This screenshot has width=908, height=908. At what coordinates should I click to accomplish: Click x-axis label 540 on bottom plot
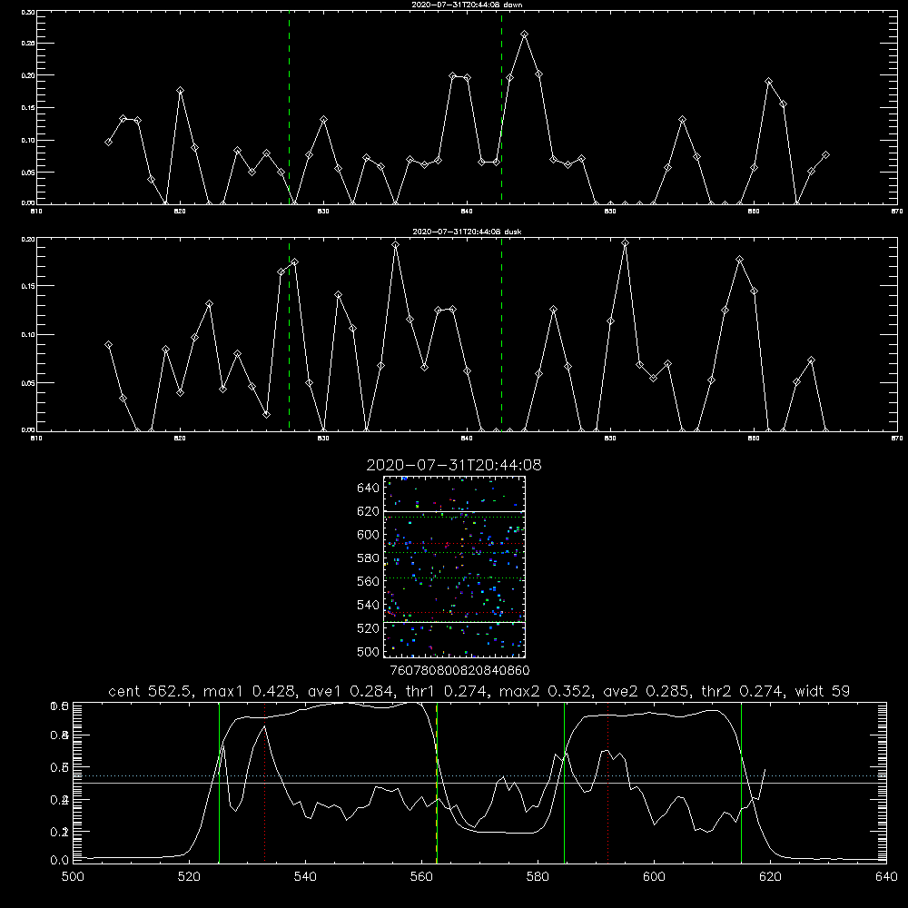(305, 877)
